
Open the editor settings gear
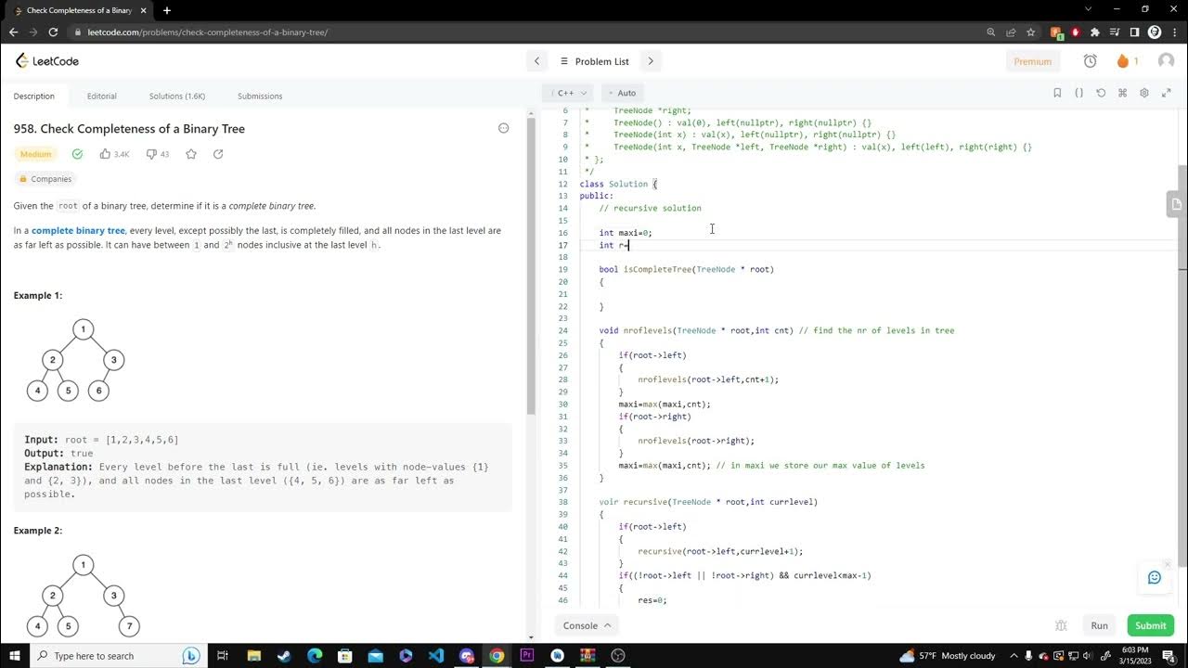click(x=1143, y=93)
